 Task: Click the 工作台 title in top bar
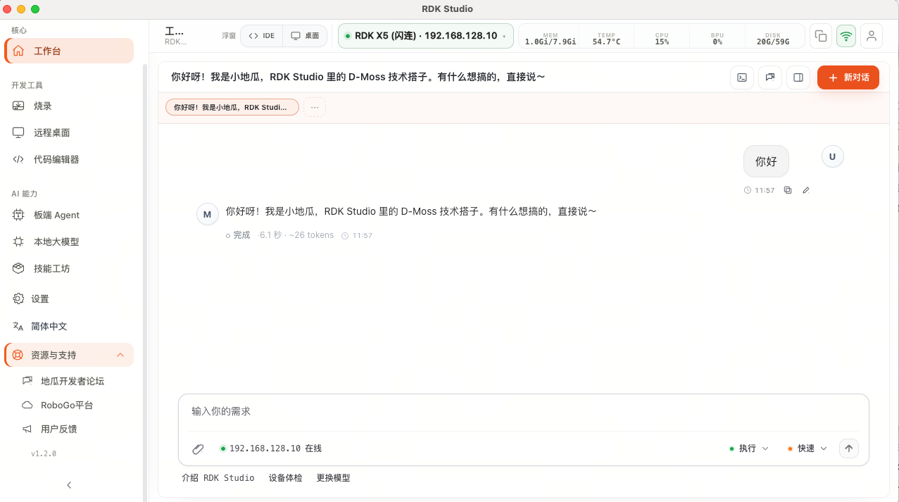coord(175,32)
